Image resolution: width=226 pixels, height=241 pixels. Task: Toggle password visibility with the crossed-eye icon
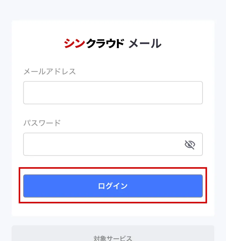190,145
